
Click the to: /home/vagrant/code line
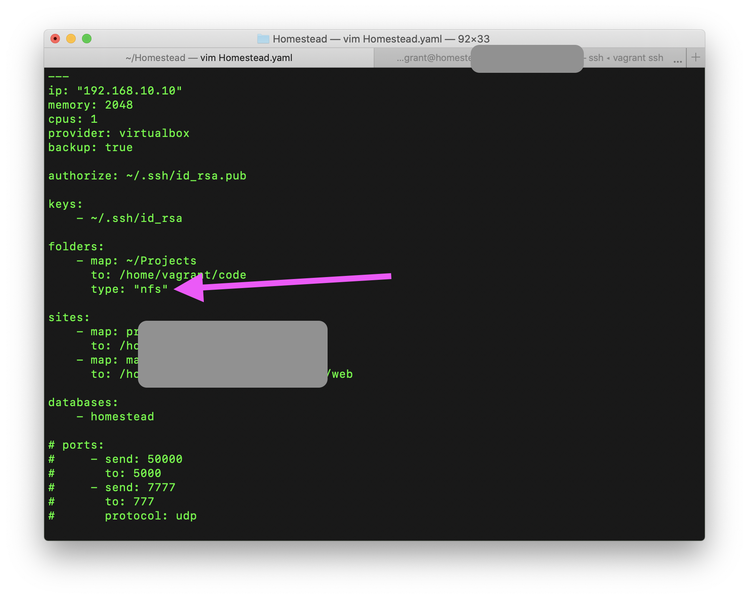coord(169,275)
